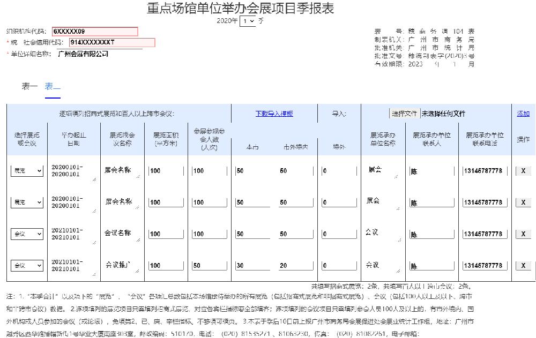
Task: Click the 添加 link to add a row
Action: pyautogui.click(x=523, y=114)
